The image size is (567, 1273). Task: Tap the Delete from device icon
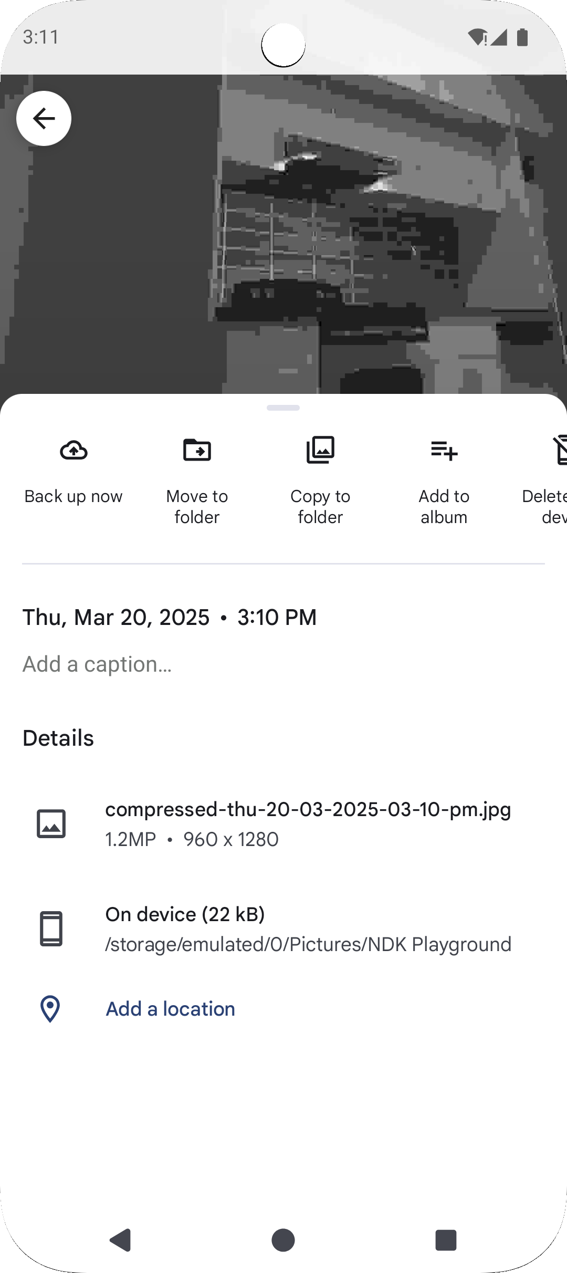click(x=560, y=450)
